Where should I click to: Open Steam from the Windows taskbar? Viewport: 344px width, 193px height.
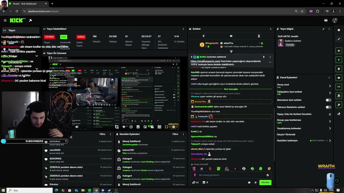point(109,190)
